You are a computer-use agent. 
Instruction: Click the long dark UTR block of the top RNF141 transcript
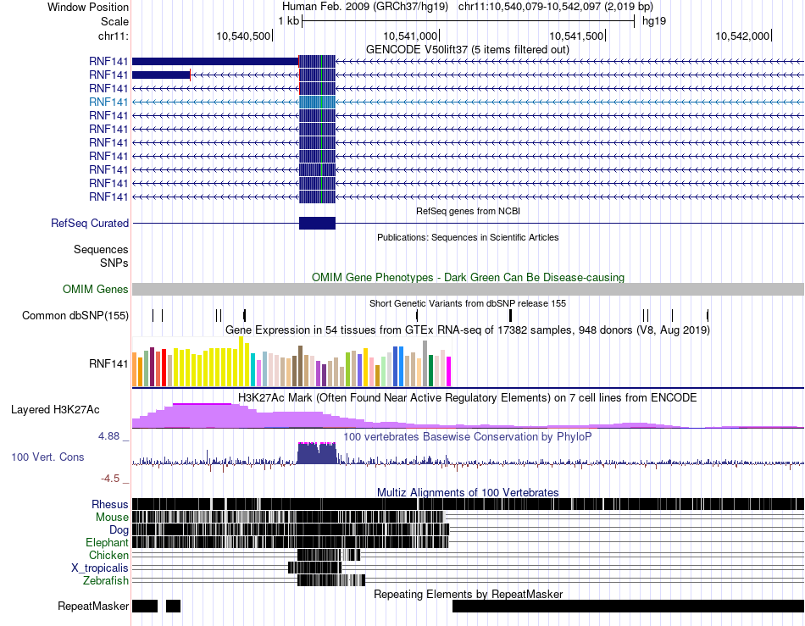[x=215, y=62]
